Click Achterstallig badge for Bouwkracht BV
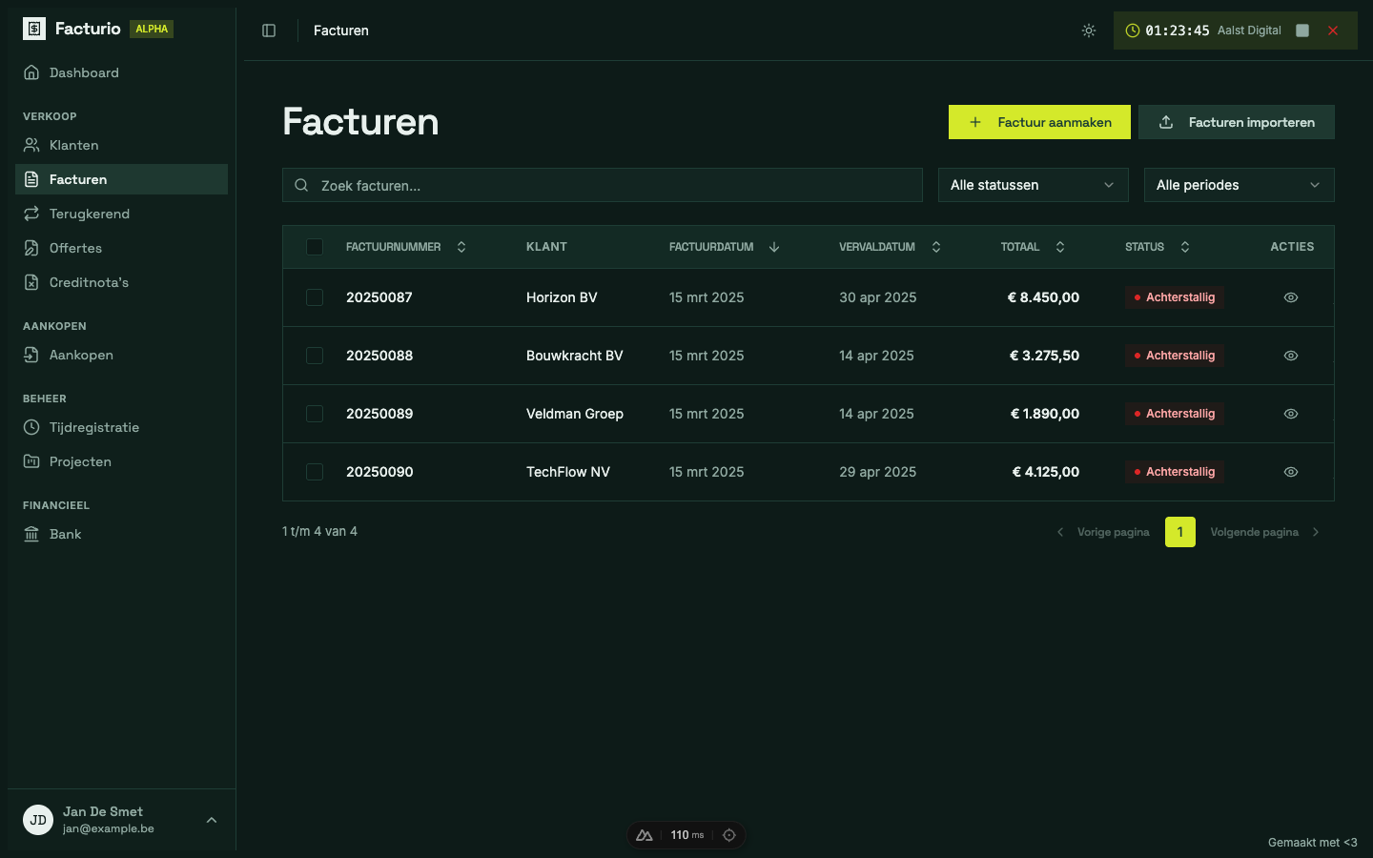This screenshot has width=1373, height=858. pos(1175,356)
